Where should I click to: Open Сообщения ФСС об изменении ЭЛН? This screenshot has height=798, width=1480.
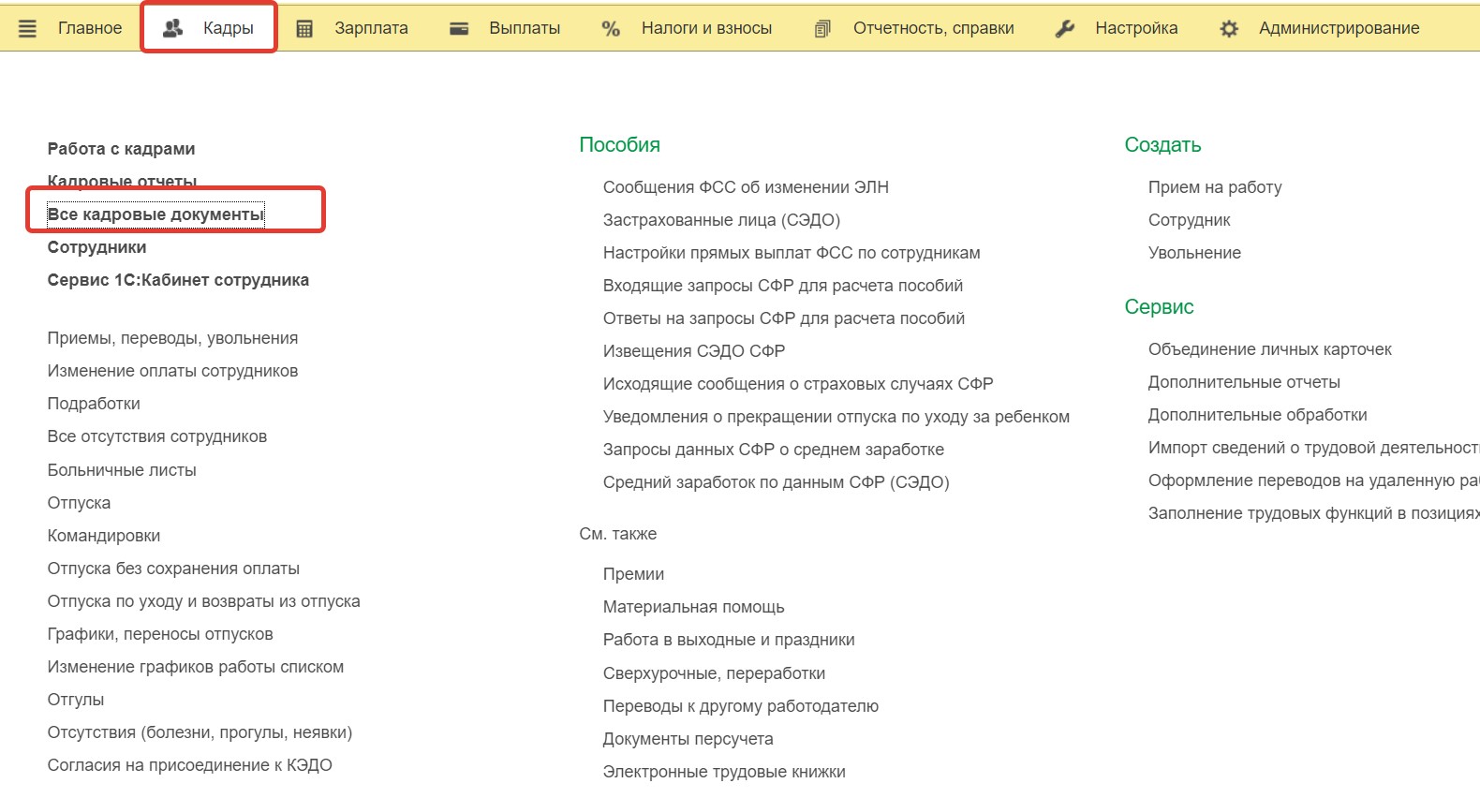(746, 187)
